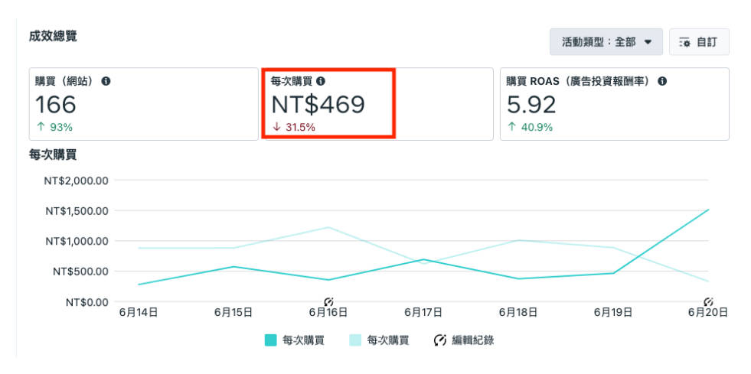
Task: Select the 購買（網站）166 metric card
Action: [x=144, y=104]
